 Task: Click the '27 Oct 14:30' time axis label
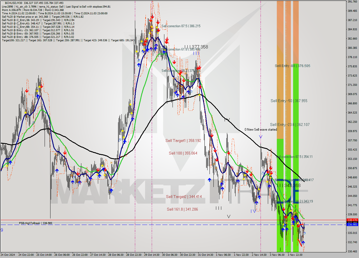tap(98, 255)
